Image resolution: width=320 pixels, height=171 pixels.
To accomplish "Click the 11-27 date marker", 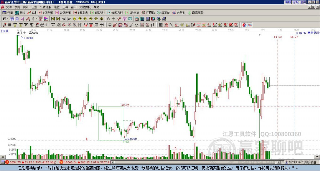I will [294, 37].
